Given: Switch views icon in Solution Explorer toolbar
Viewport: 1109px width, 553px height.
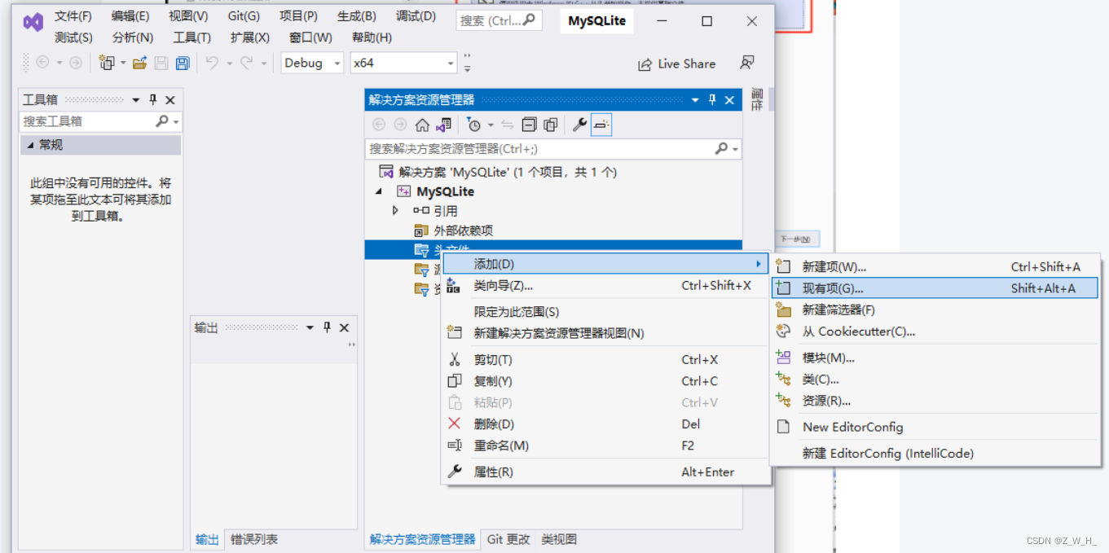Looking at the screenshot, I should [x=443, y=125].
